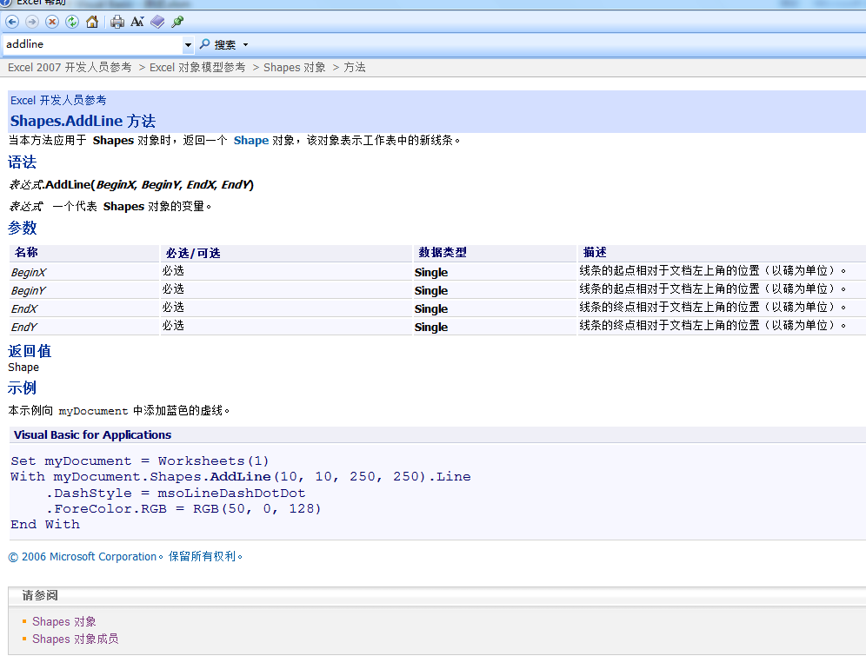Viewport: 866px width, 656px height.
Task: Open breadcrumb 方法
Action: [x=355, y=67]
